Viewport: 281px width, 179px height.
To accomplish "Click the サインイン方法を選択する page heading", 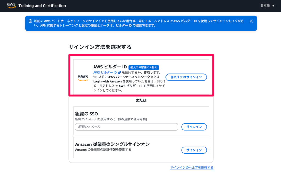I will (100, 47).
